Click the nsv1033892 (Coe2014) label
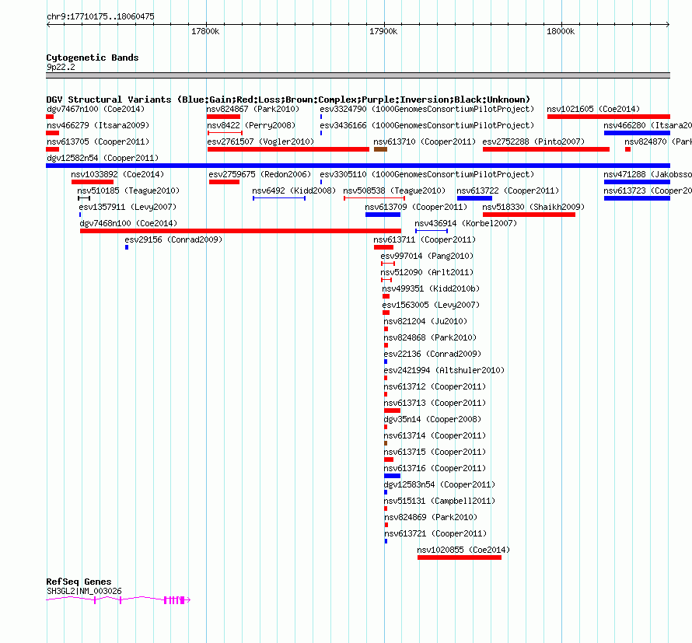The width and height of the screenshot is (692, 643). coord(117,174)
